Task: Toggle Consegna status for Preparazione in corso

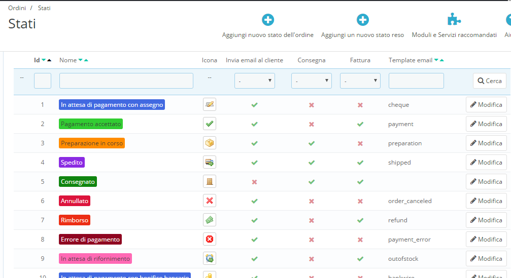Action: [312, 143]
